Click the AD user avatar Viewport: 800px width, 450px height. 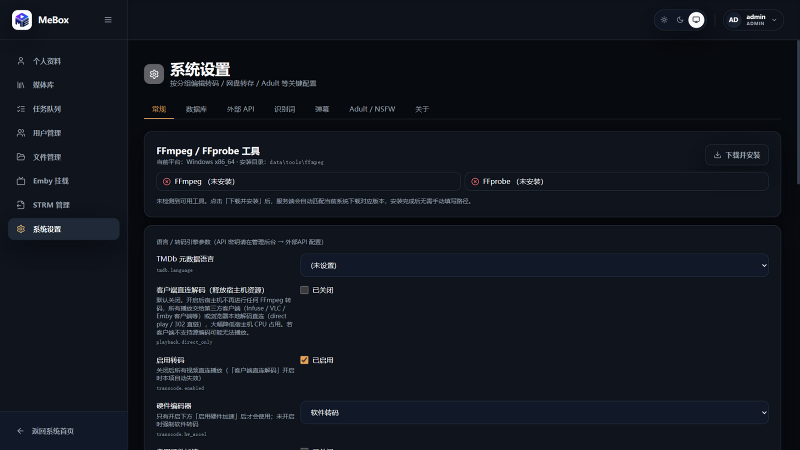pos(733,20)
